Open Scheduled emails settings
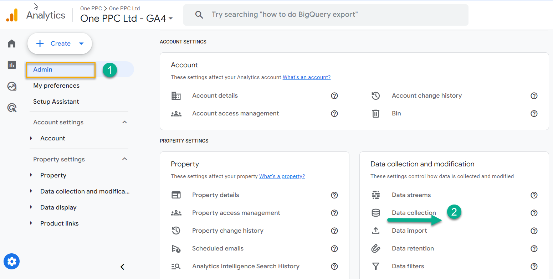Viewport: 553px width, 279px height. pyautogui.click(x=218, y=248)
